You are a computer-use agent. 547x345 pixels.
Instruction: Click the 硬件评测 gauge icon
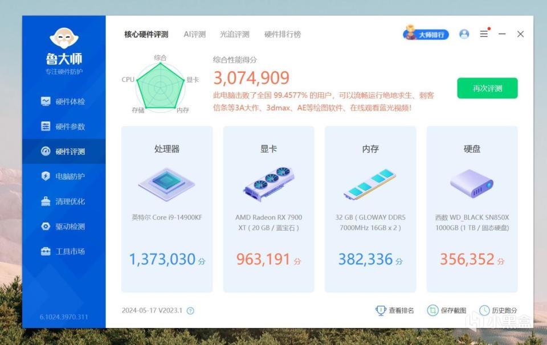tap(46, 151)
